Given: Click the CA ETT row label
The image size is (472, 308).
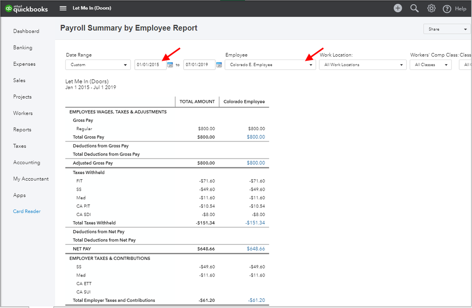Looking at the screenshot, I should point(84,283).
